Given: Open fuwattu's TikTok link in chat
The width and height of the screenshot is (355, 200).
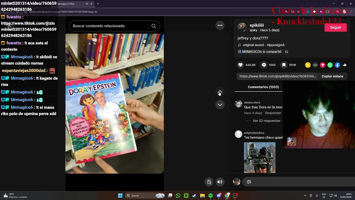Looking at the screenshot, I should [29, 29].
